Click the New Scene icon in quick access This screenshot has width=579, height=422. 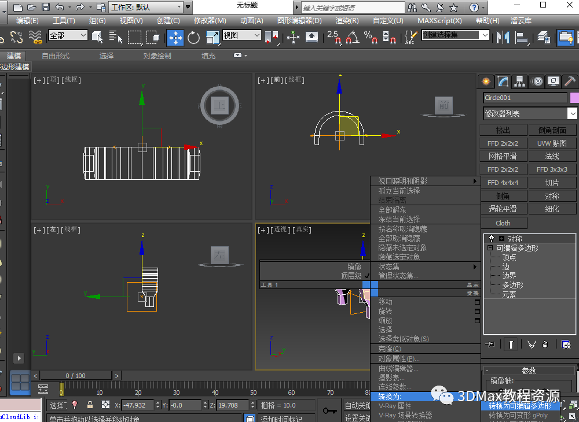tap(17, 7)
